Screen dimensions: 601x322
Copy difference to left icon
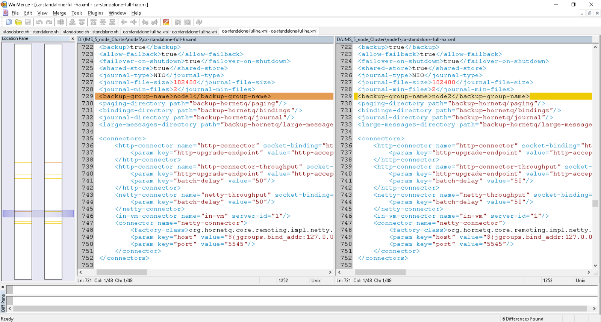(x=133, y=22)
